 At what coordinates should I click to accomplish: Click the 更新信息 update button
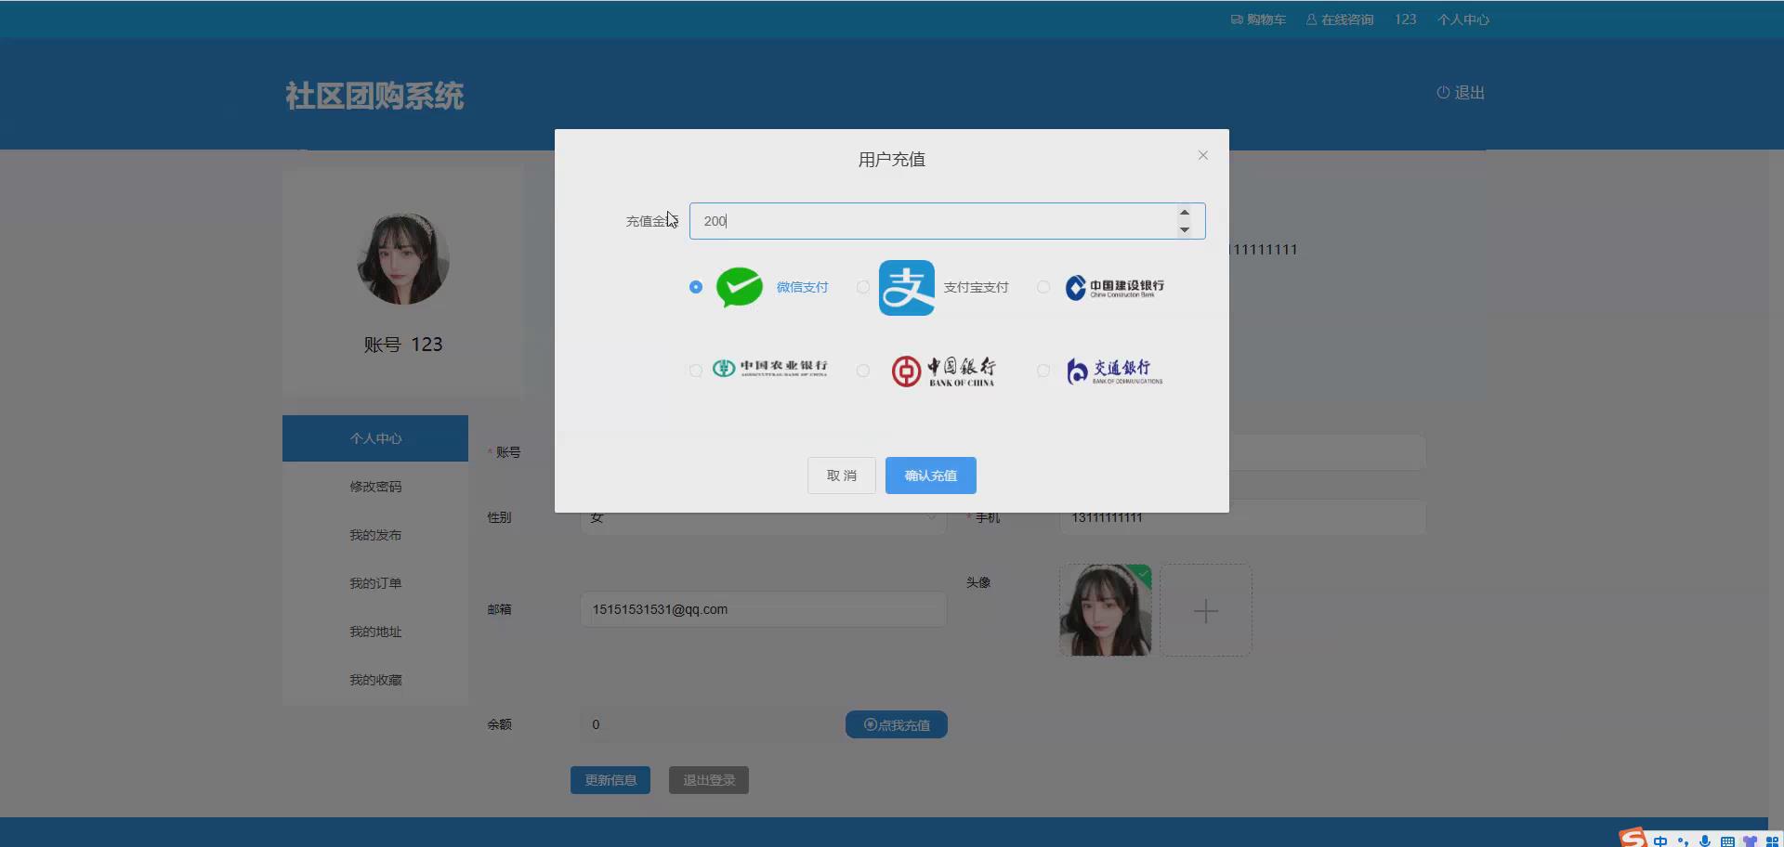tap(610, 780)
